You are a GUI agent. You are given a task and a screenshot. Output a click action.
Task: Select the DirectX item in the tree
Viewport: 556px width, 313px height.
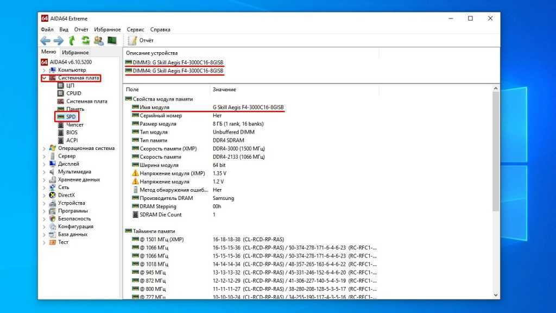[x=66, y=195]
